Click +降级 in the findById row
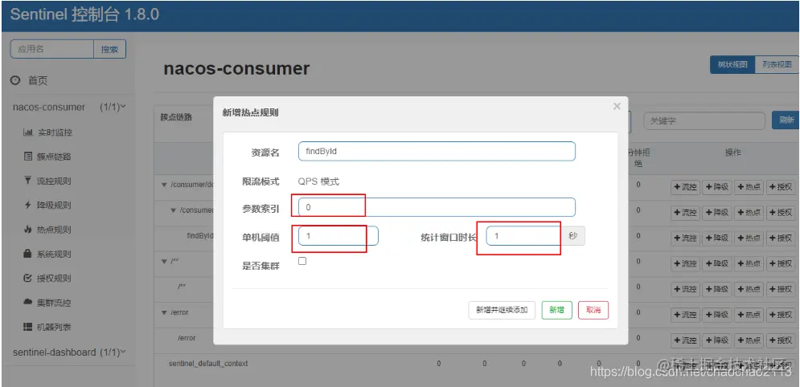This screenshot has width=800, height=387. pos(717,238)
